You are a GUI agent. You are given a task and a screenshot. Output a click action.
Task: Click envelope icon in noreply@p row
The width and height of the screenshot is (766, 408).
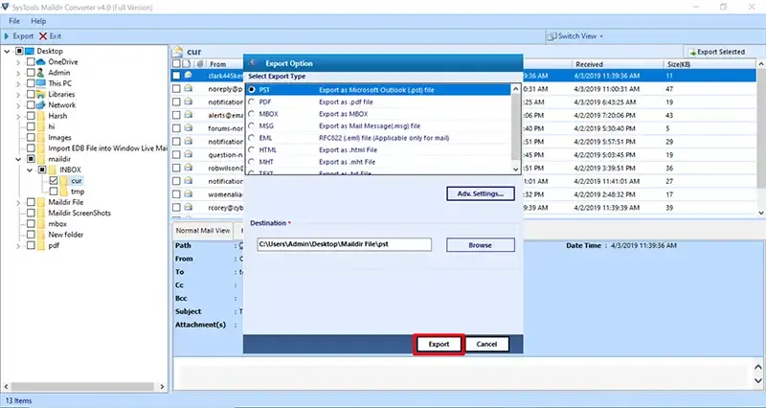tap(188, 89)
